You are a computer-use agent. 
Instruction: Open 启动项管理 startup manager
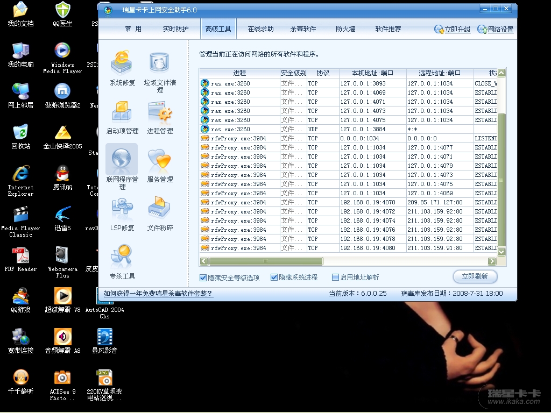(122, 117)
